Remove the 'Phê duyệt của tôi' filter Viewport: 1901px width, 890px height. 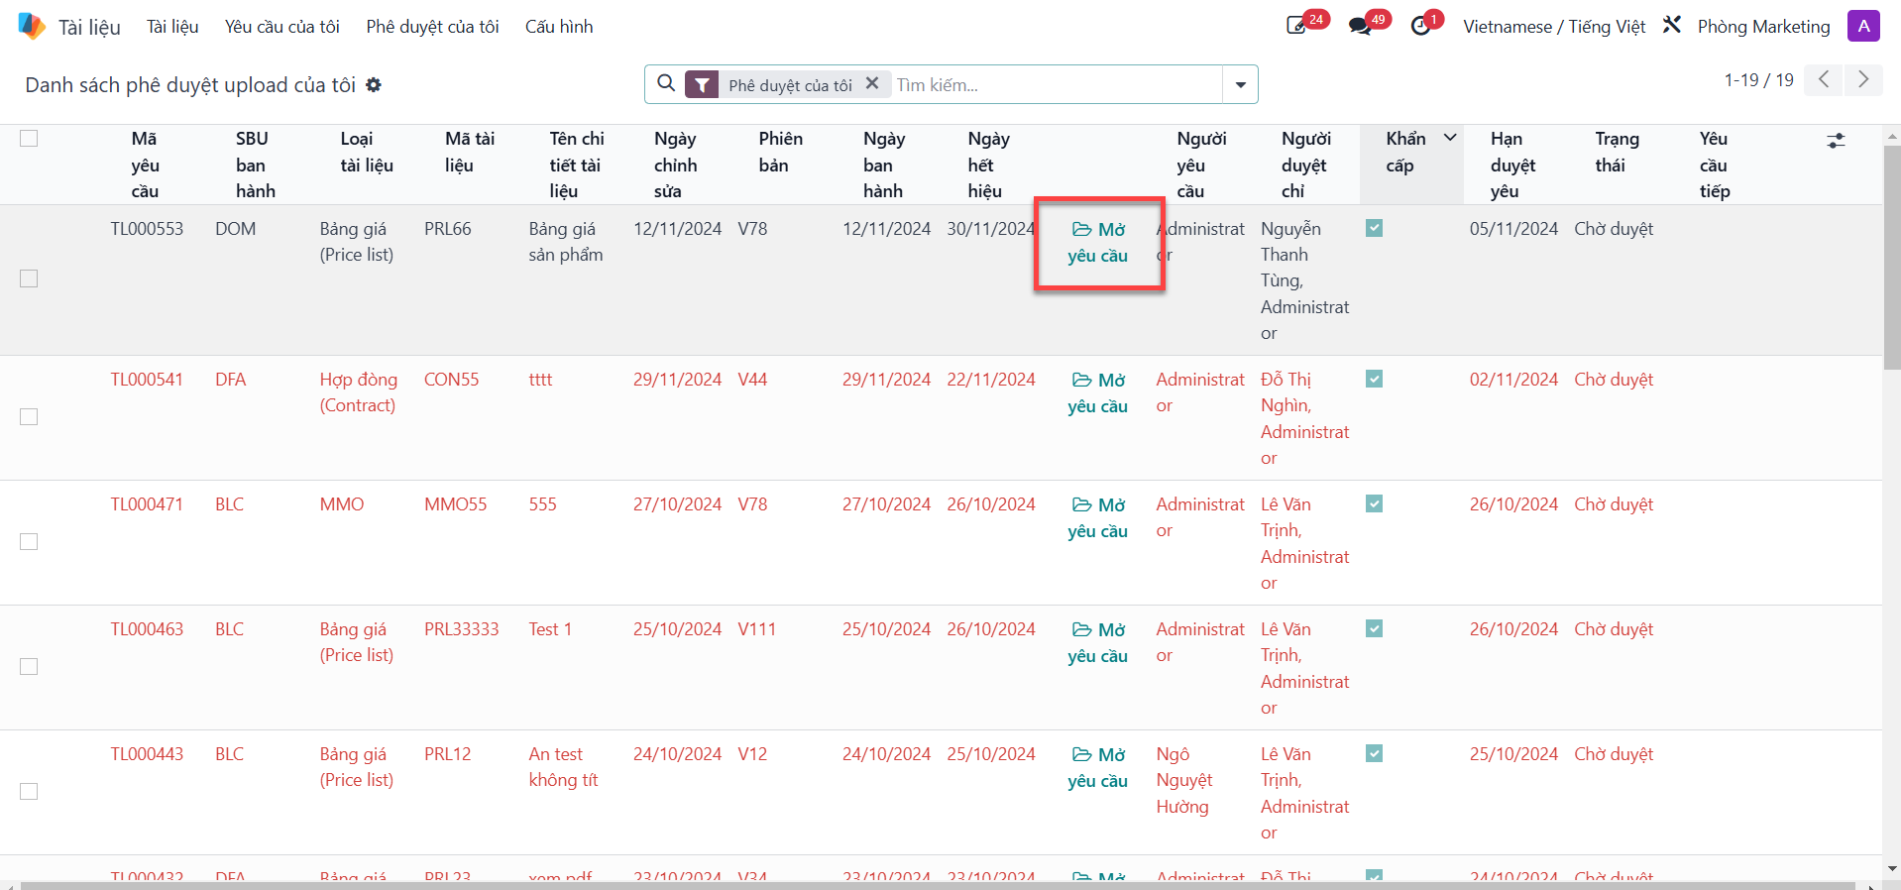[x=872, y=84]
